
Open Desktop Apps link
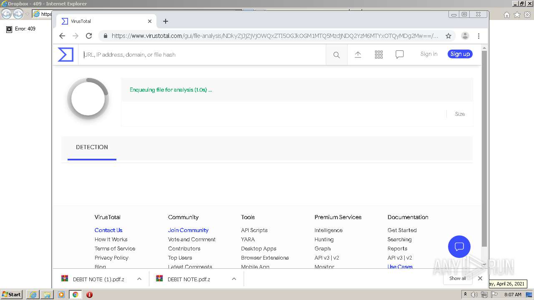pos(259,249)
